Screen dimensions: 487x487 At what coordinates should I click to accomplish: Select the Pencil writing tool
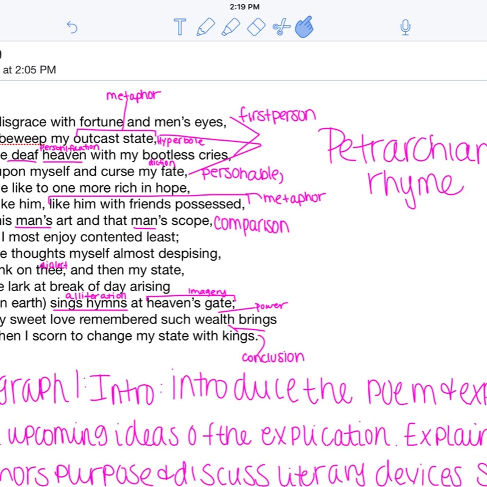(206, 27)
